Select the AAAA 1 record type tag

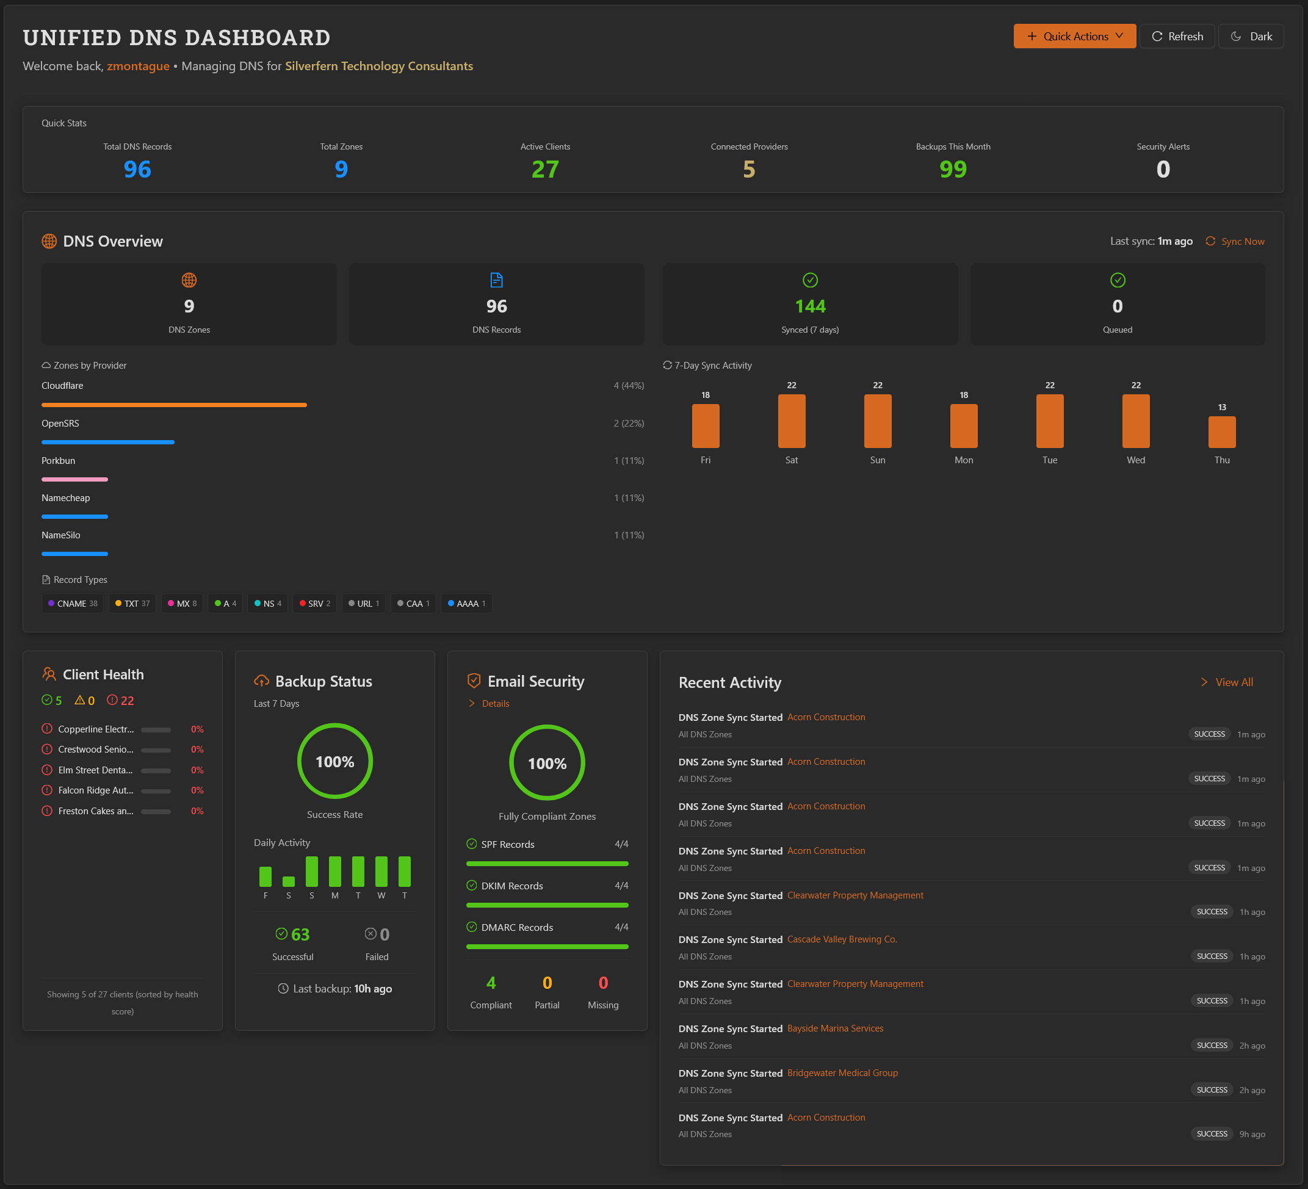coord(466,603)
